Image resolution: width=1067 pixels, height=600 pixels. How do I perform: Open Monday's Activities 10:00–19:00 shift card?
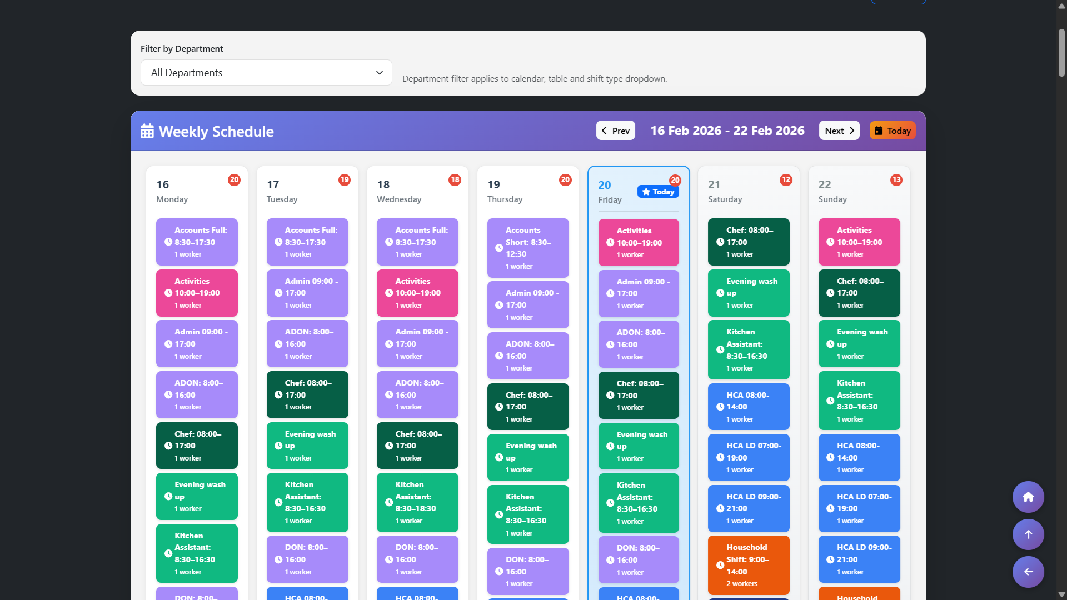(197, 293)
